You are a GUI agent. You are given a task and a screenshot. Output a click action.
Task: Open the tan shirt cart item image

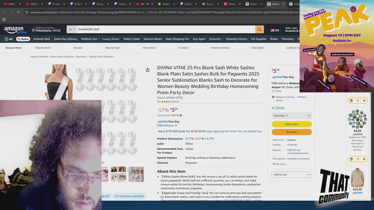pos(358,178)
